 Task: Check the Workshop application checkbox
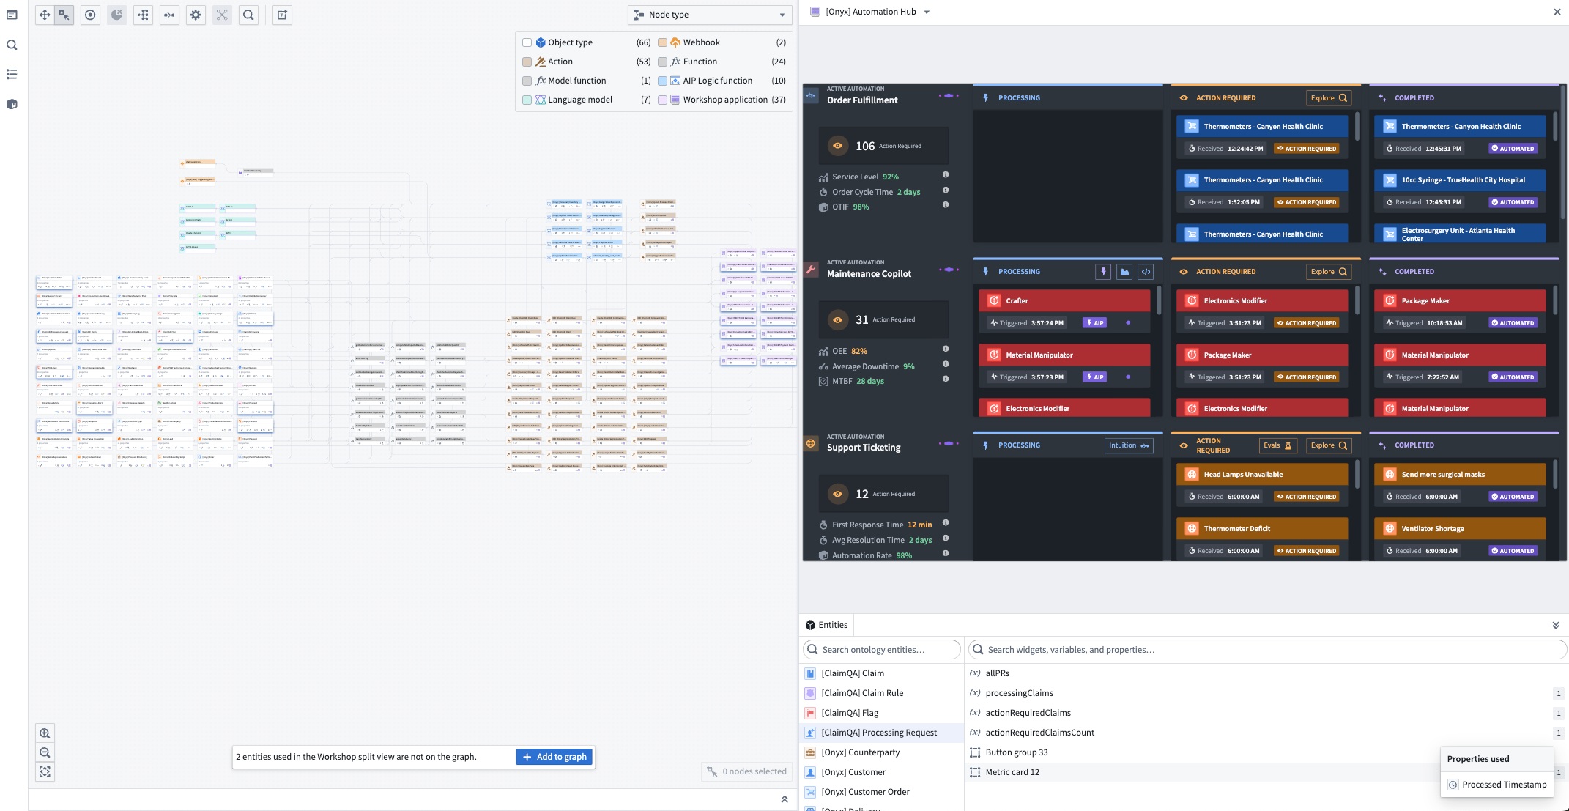coord(661,100)
